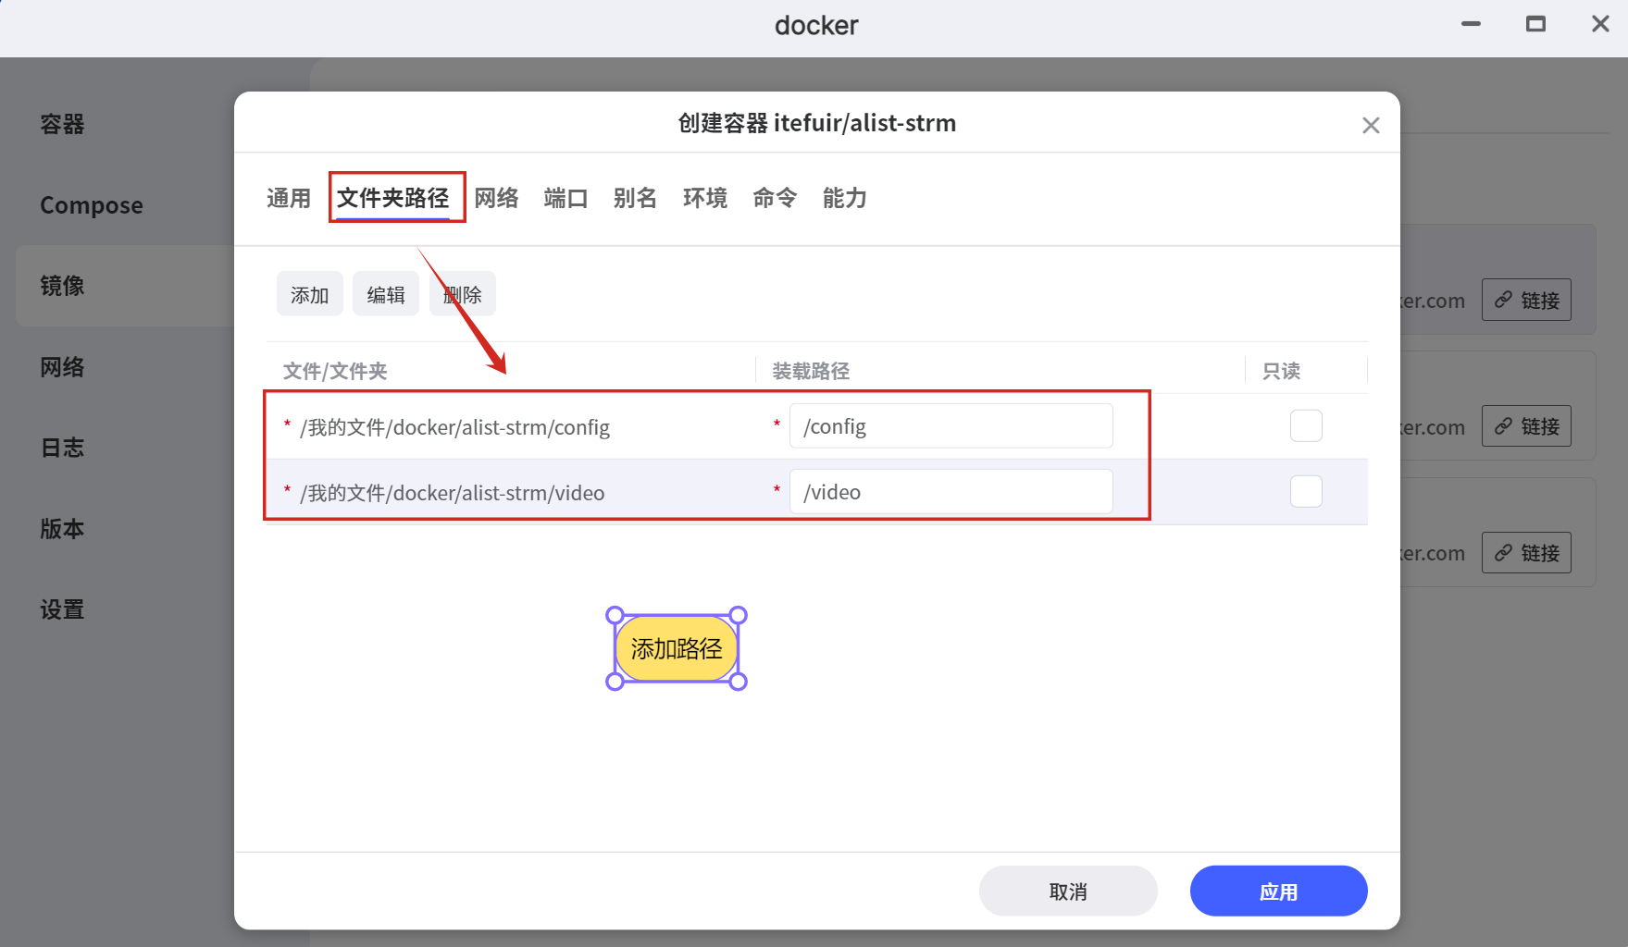Open the 环境 tab
Viewport: 1628px width, 947px height.
pyautogui.click(x=704, y=199)
